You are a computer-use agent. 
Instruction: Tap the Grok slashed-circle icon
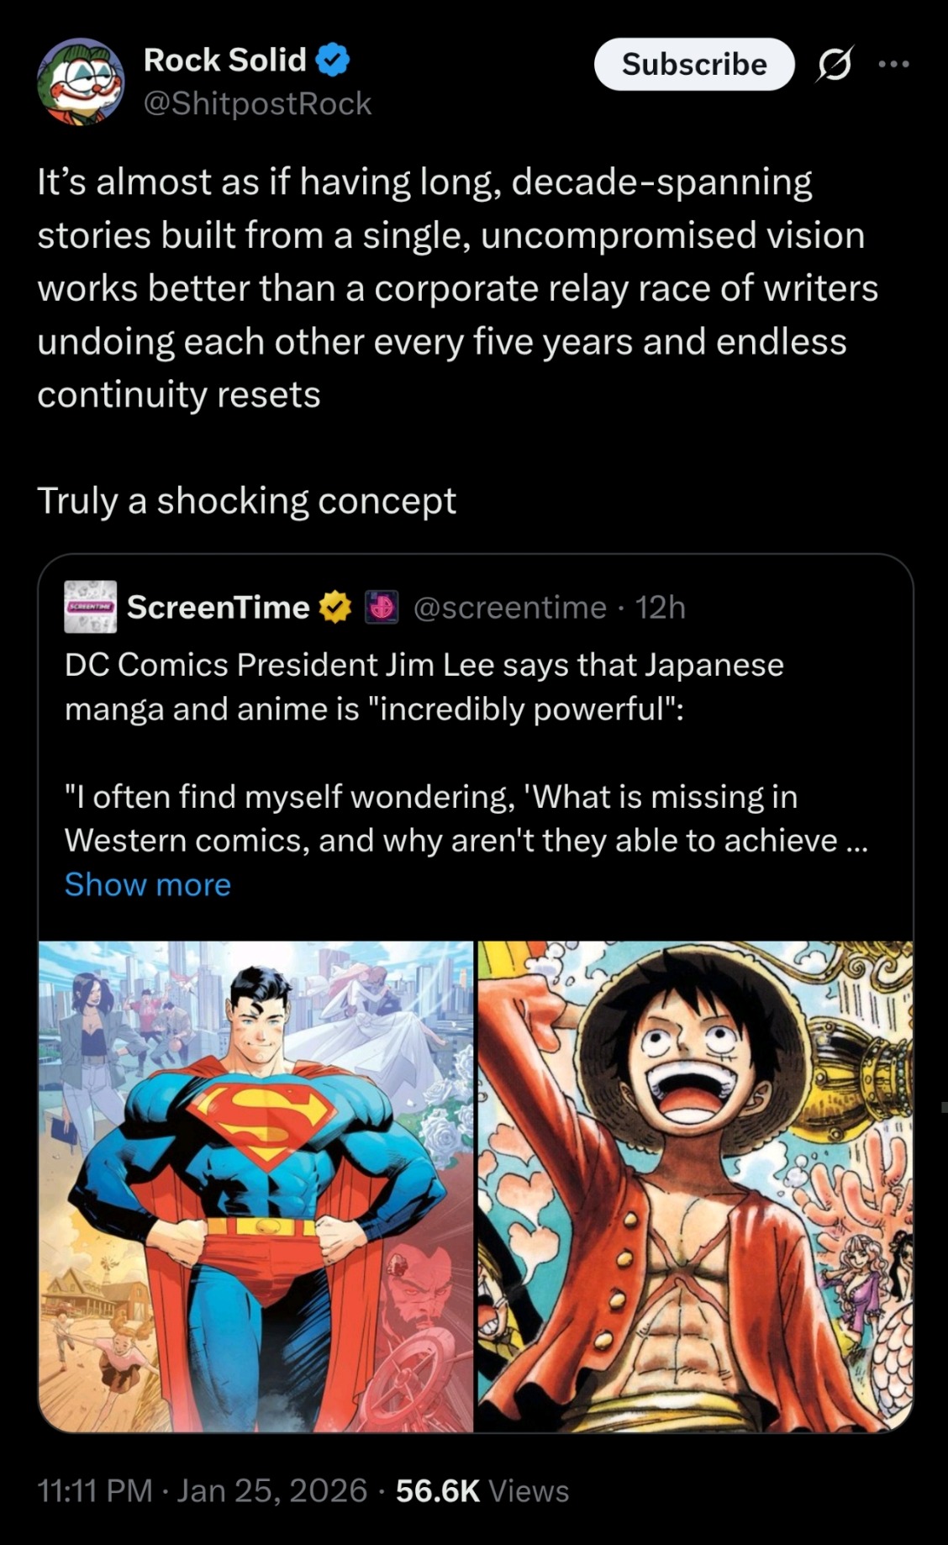(834, 64)
